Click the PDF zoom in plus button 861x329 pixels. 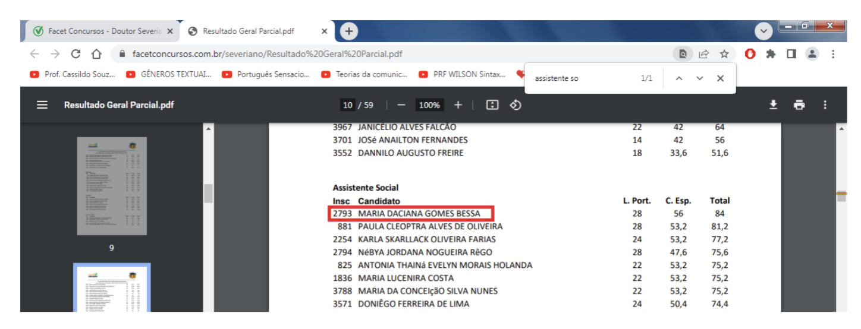click(458, 105)
